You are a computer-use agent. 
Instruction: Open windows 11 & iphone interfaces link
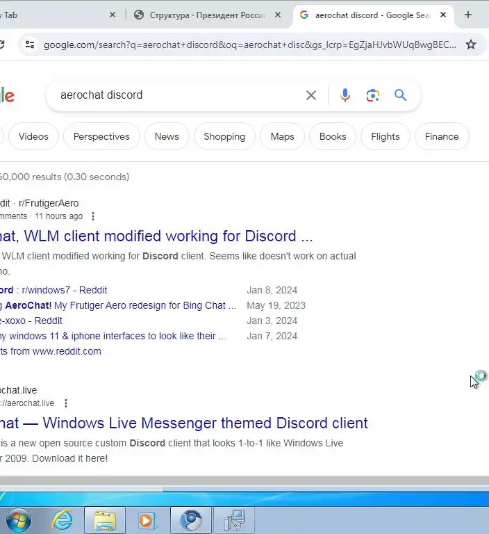[113, 336]
